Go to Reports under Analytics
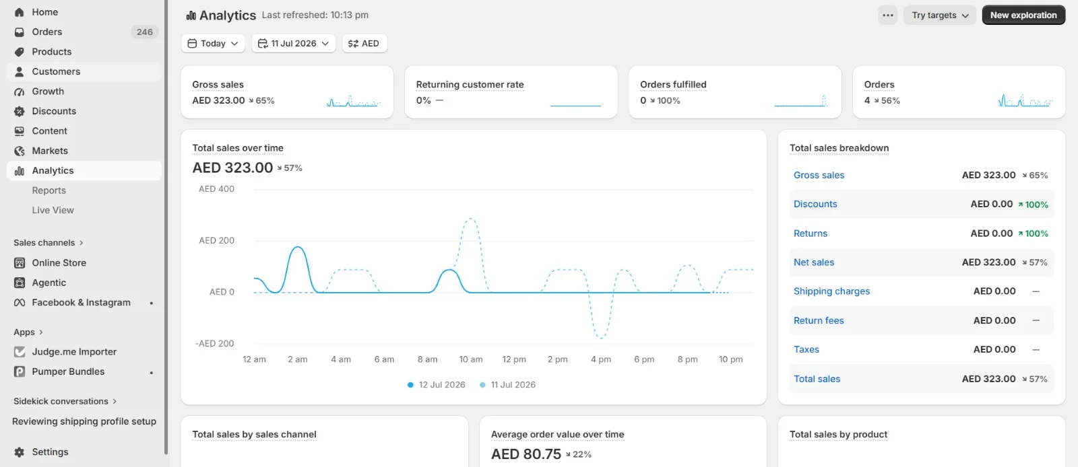 49,190
